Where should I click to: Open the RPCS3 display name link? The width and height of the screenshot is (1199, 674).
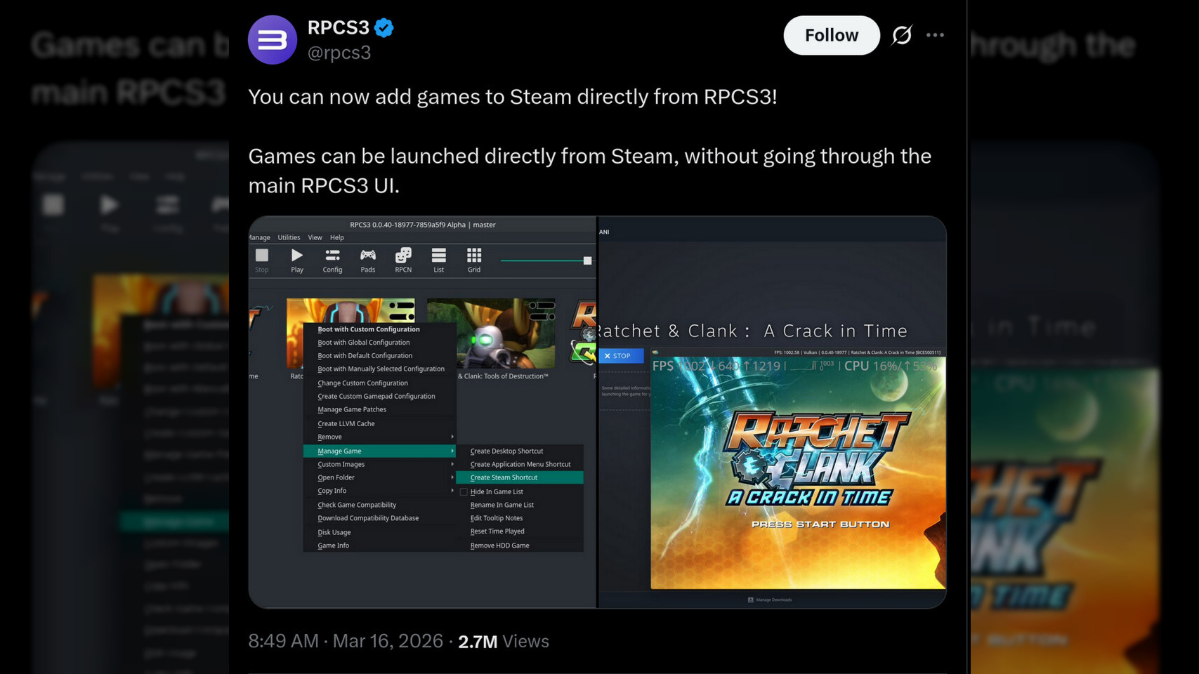coord(339,27)
